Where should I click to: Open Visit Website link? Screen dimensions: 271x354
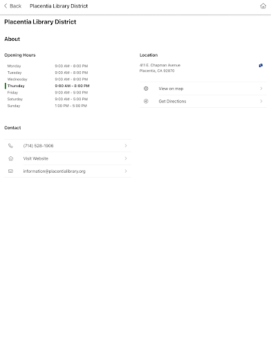(68, 158)
